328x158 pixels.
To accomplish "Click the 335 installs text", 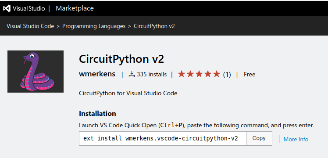I will [152, 74].
